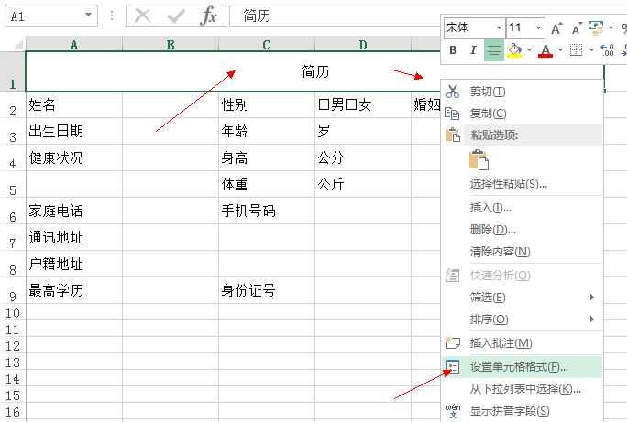
Task: Choose 显示拼音字段(S) menu entry
Action: pos(522,411)
